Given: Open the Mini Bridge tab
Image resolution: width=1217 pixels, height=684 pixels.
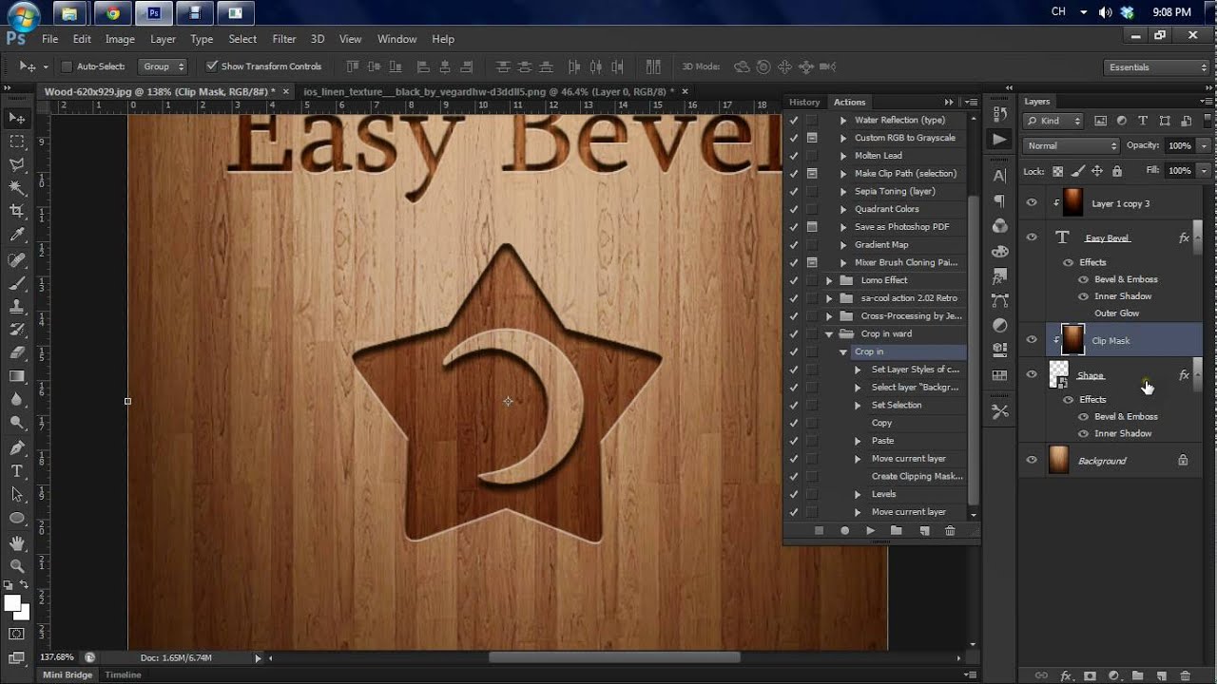Looking at the screenshot, I should click(x=68, y=674).
